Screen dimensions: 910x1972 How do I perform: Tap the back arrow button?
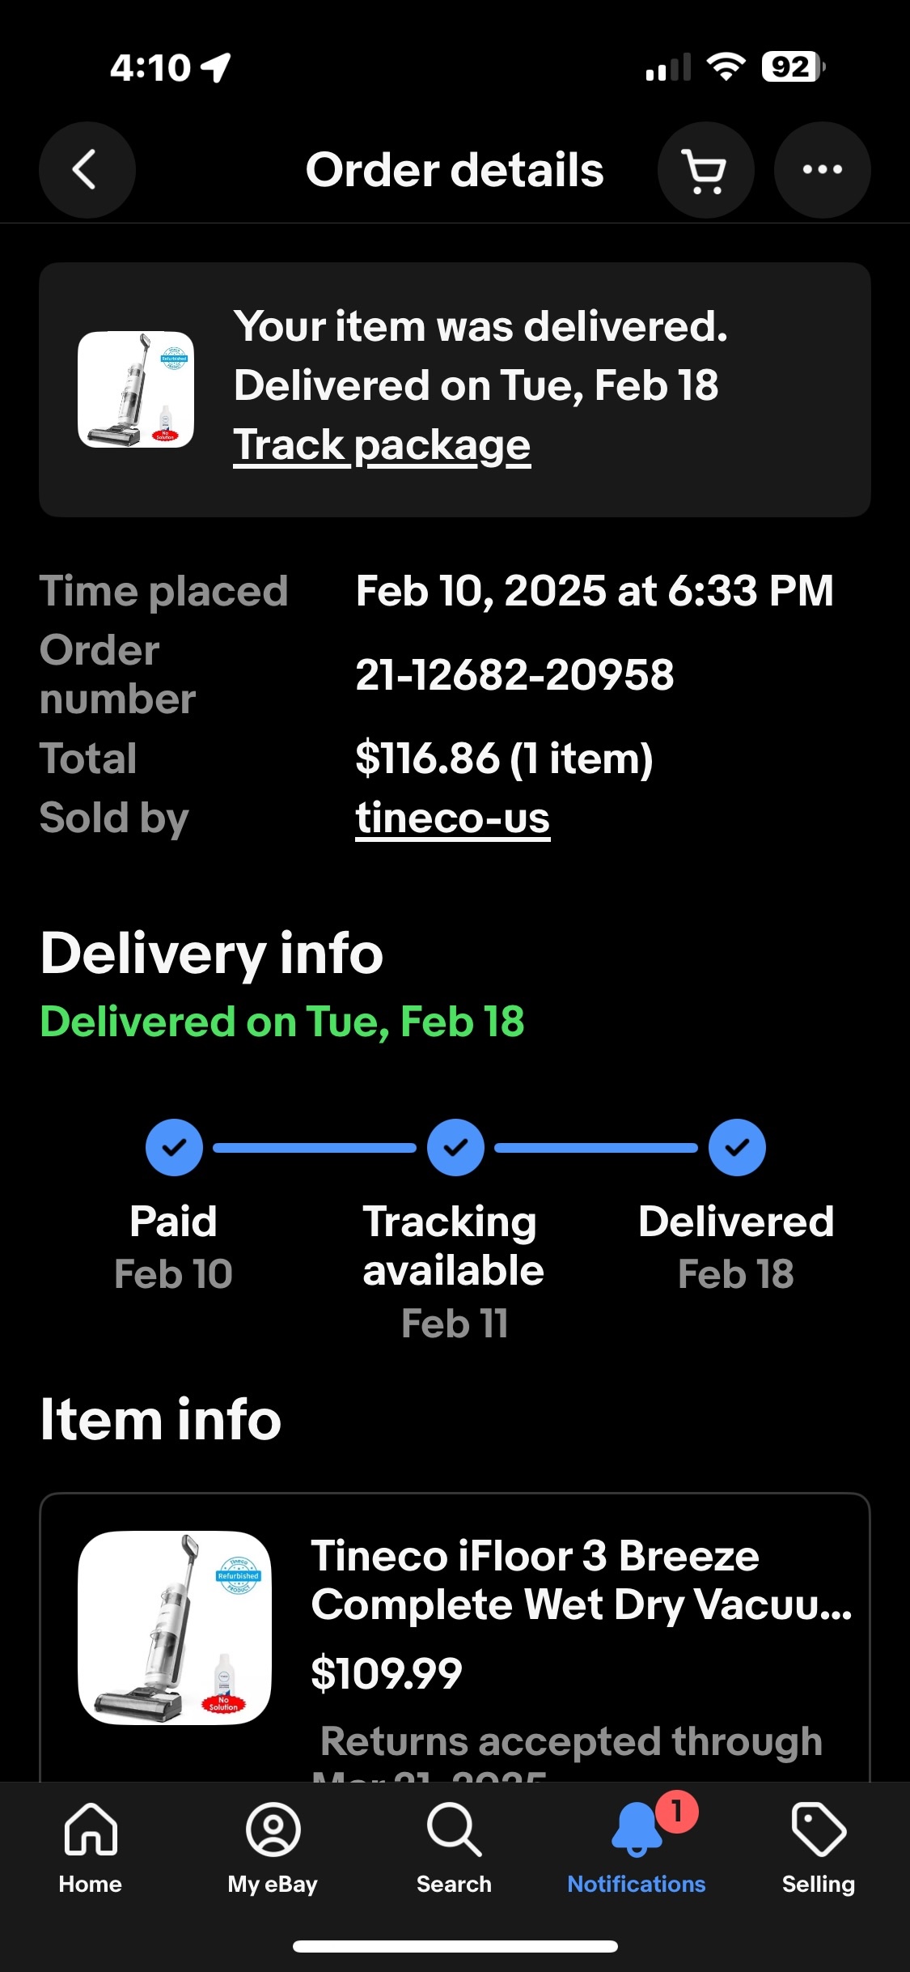coord(87,170)
